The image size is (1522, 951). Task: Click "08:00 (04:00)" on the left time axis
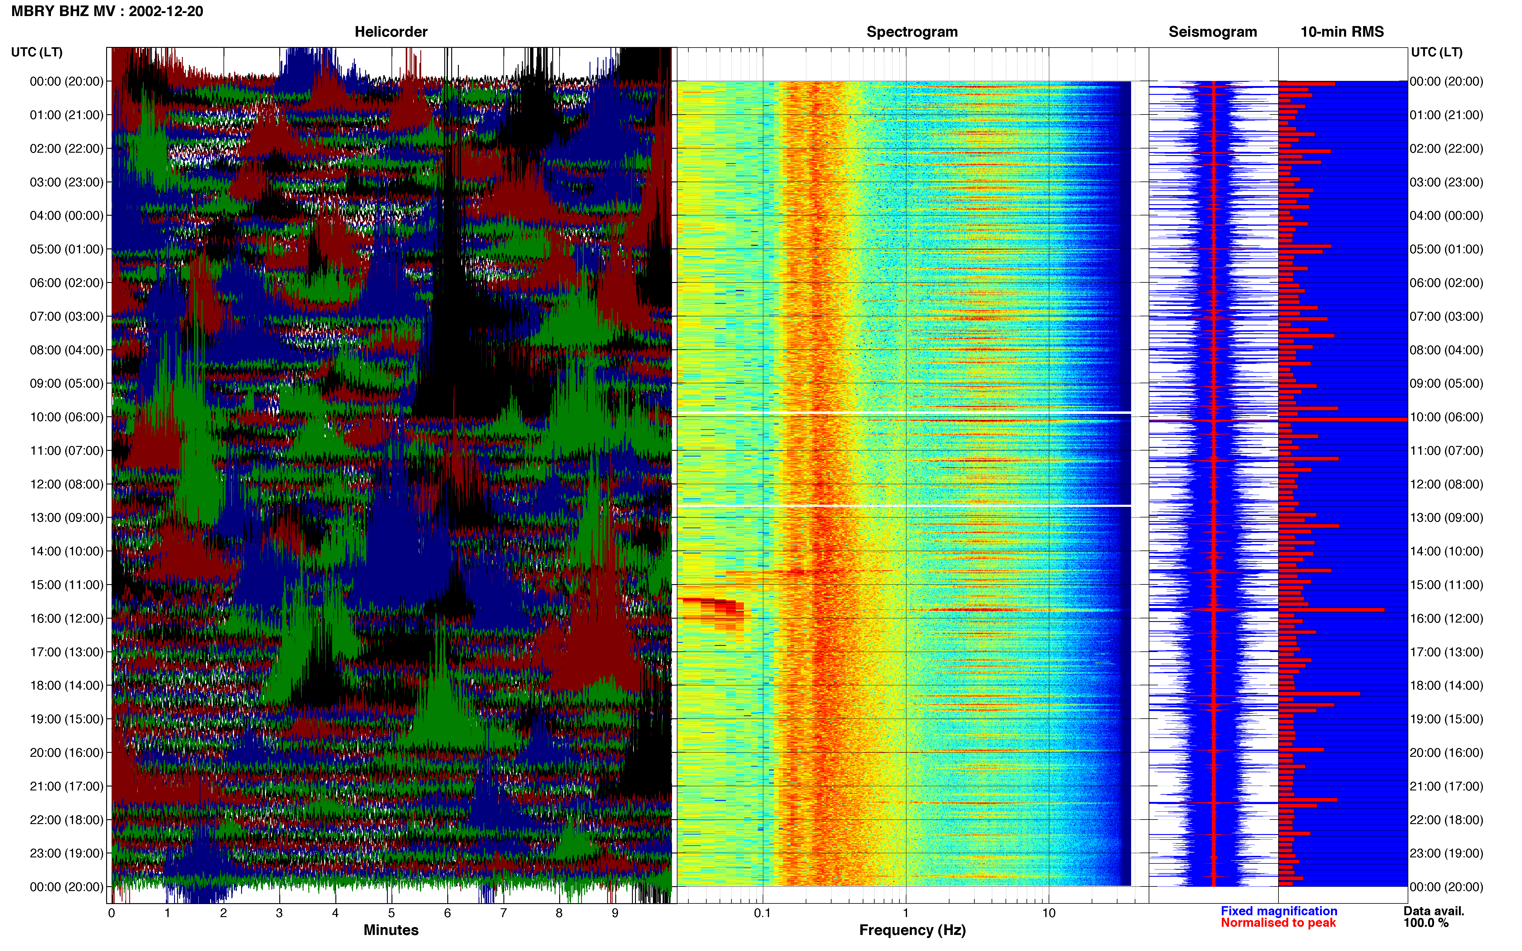[67, 350]
